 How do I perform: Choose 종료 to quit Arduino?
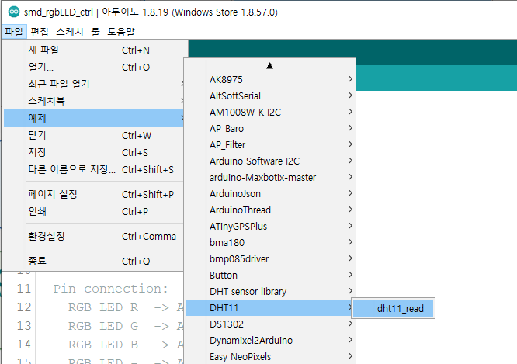94,261
